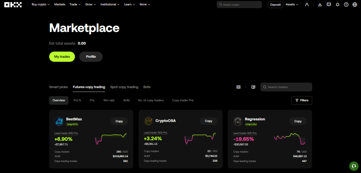Screen dimensions: 361x173
Task: Open My trades
Action: (62, 57)
